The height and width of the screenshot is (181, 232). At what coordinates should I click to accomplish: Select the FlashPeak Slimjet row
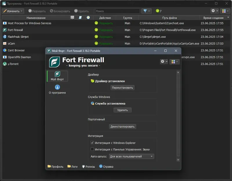tap(116, 37)
